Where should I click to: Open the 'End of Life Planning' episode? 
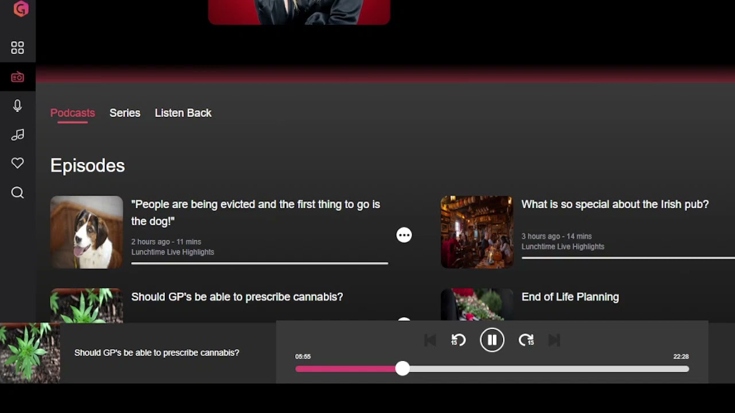(570, 297)
